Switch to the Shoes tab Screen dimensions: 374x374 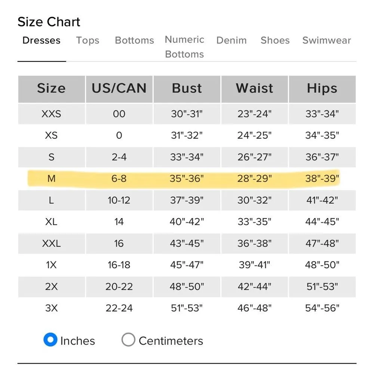275,40
